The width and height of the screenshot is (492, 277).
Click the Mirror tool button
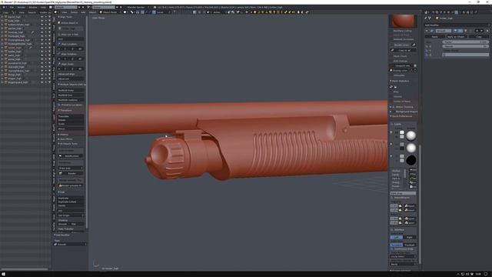[71, 128]
